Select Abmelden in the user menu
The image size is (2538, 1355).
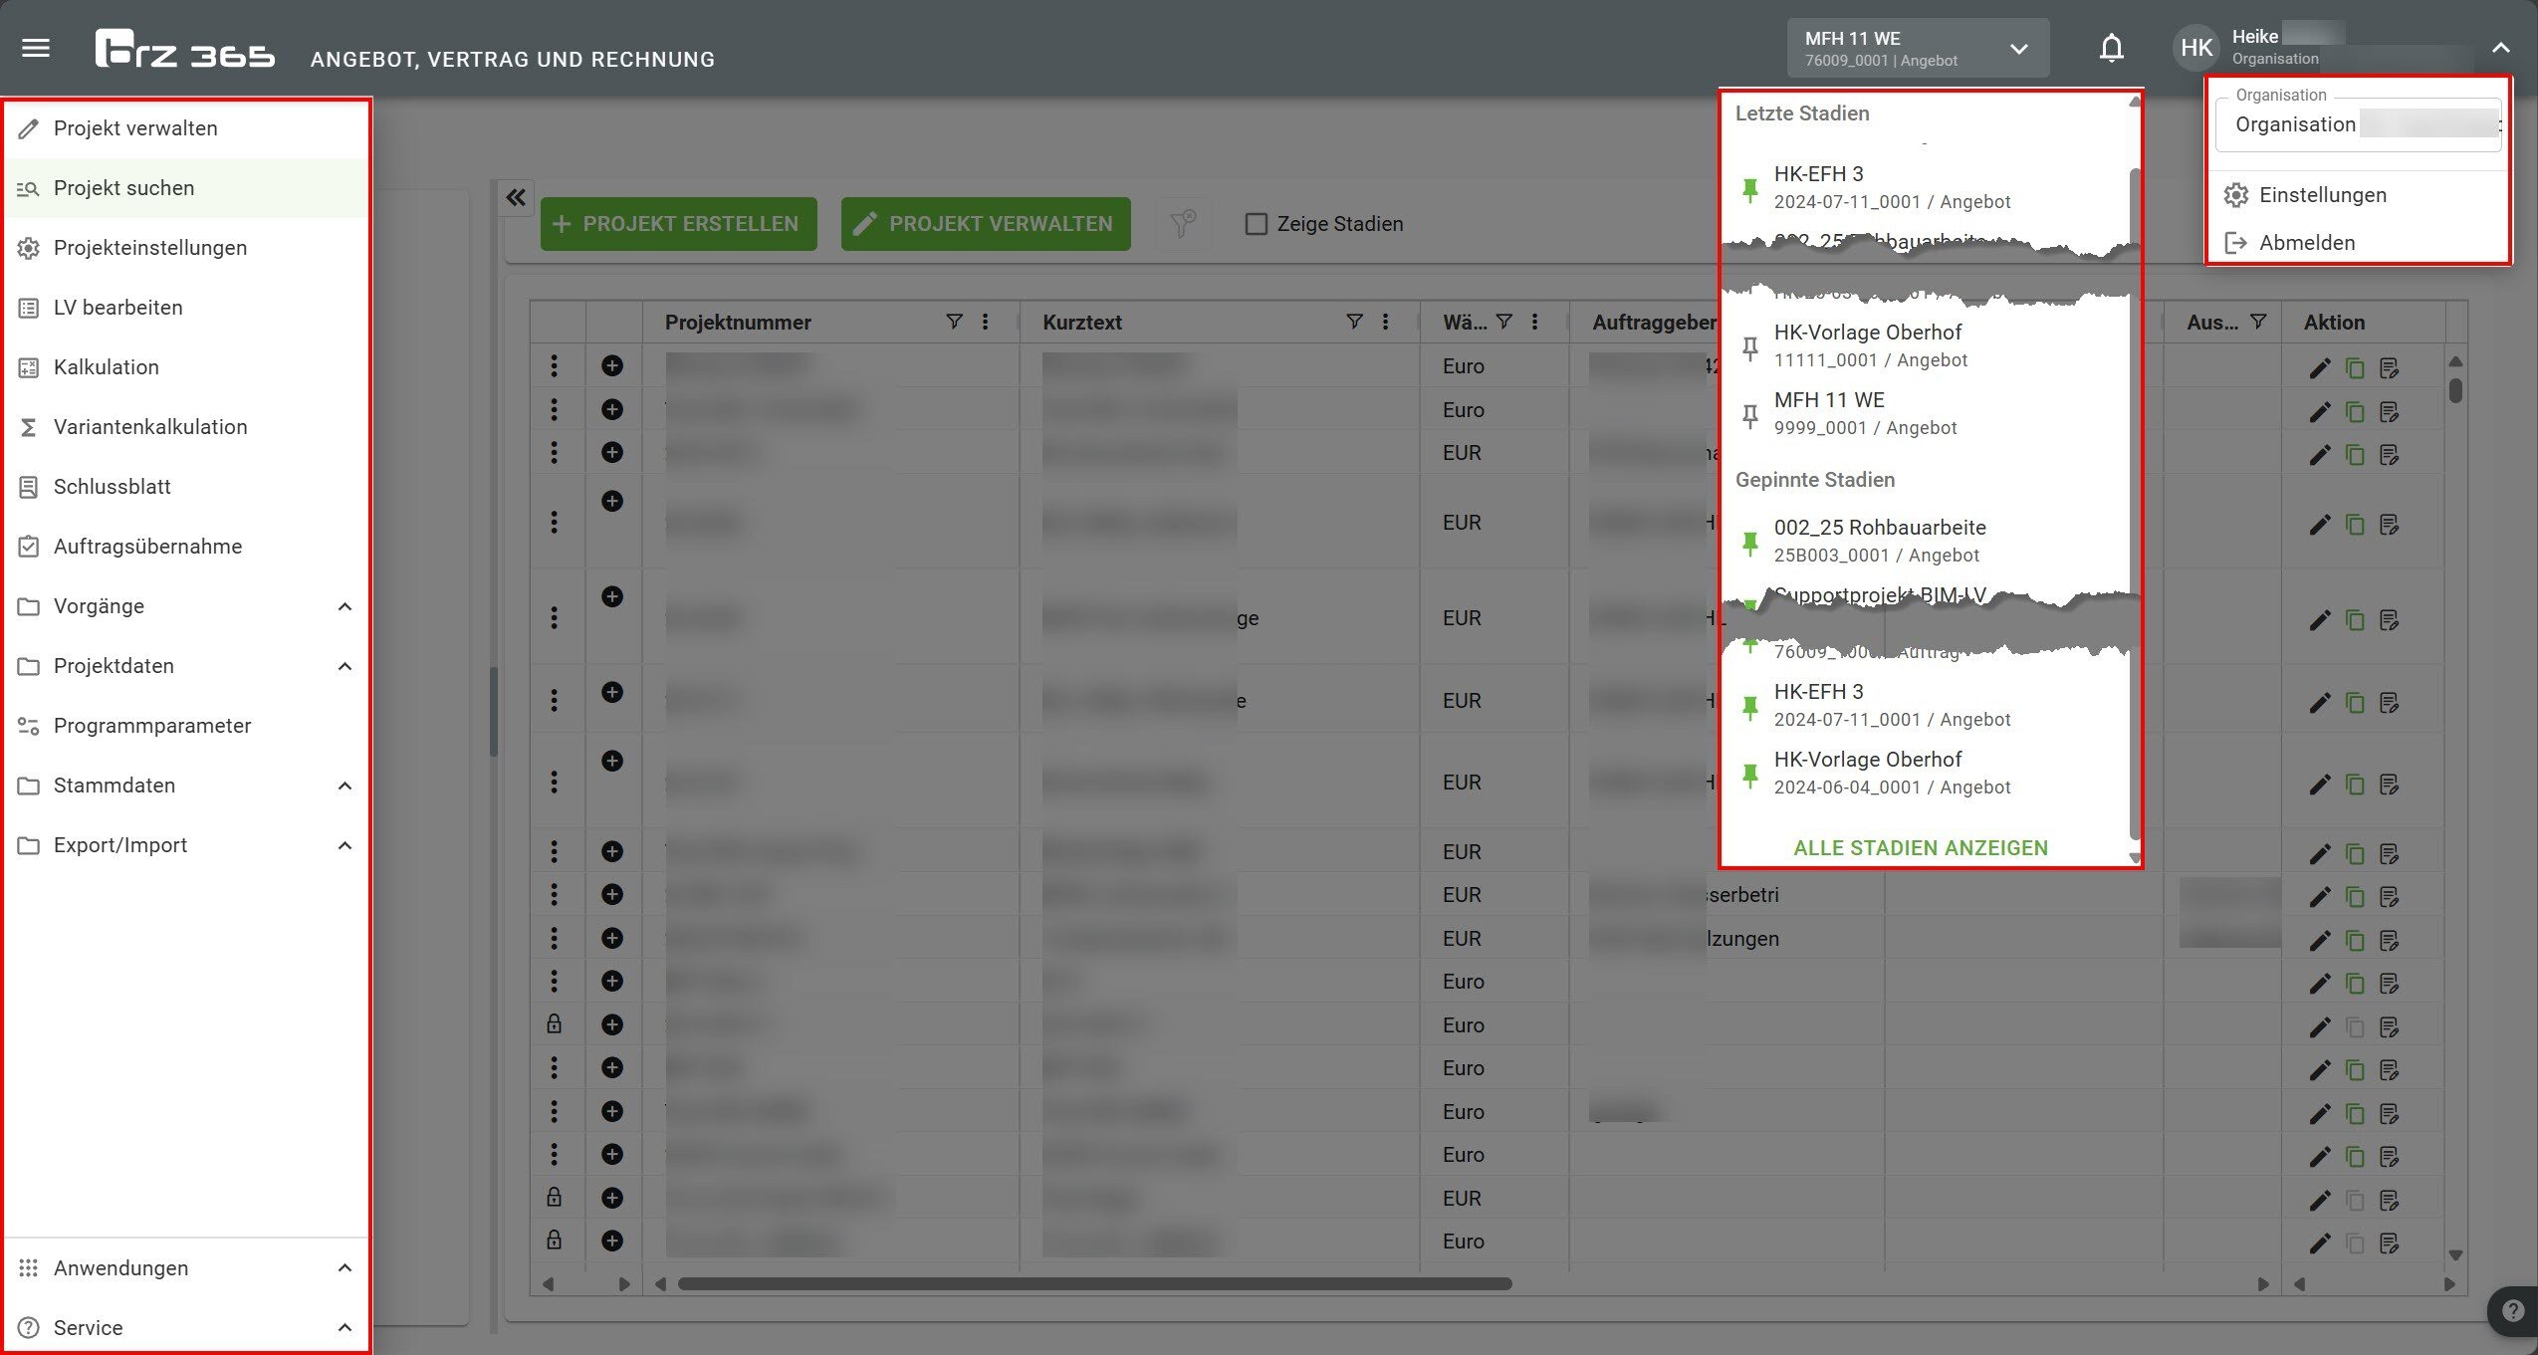2306,243
